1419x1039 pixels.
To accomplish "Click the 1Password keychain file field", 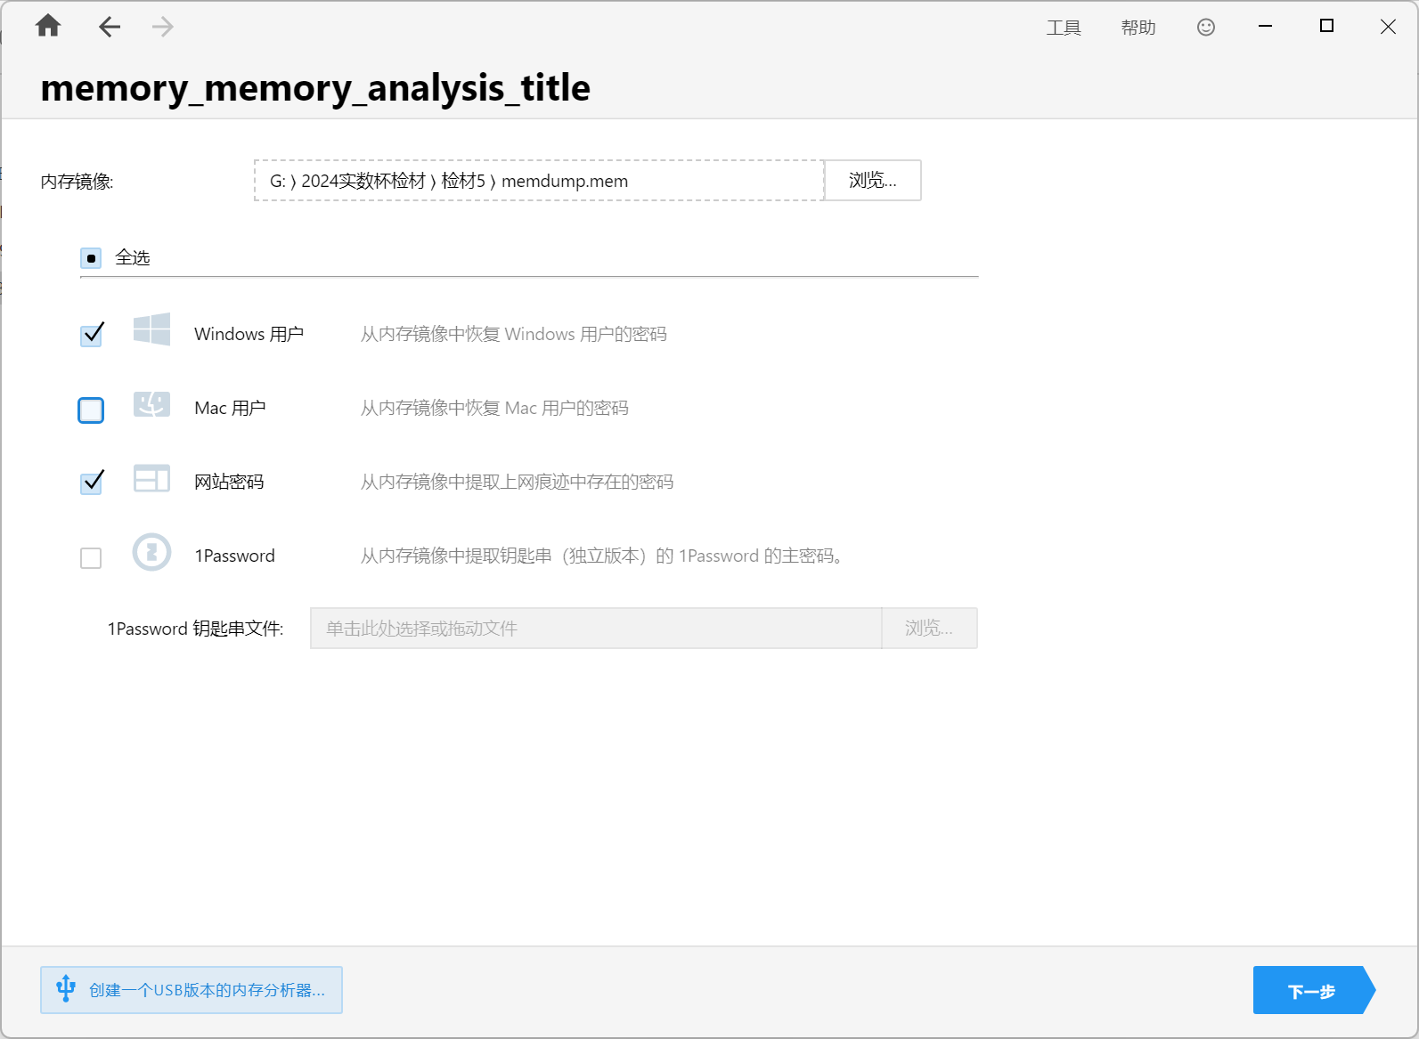I will click(x=596, y=629).
